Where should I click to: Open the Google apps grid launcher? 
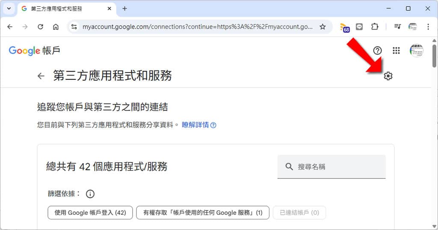pos(396,50)
